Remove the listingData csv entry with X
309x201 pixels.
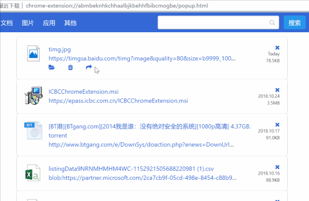tap(277, 167)
